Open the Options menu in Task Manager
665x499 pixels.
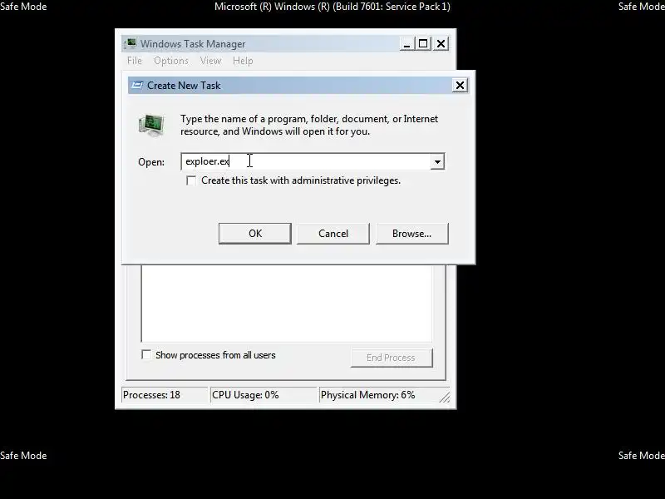(x=171, y=61)
